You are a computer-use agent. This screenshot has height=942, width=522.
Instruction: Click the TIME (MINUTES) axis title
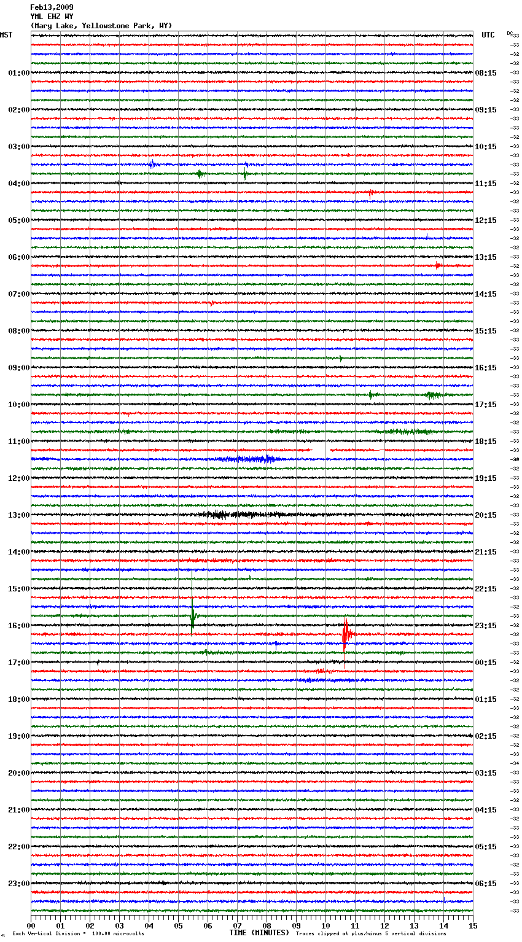[x=259, y=933]
